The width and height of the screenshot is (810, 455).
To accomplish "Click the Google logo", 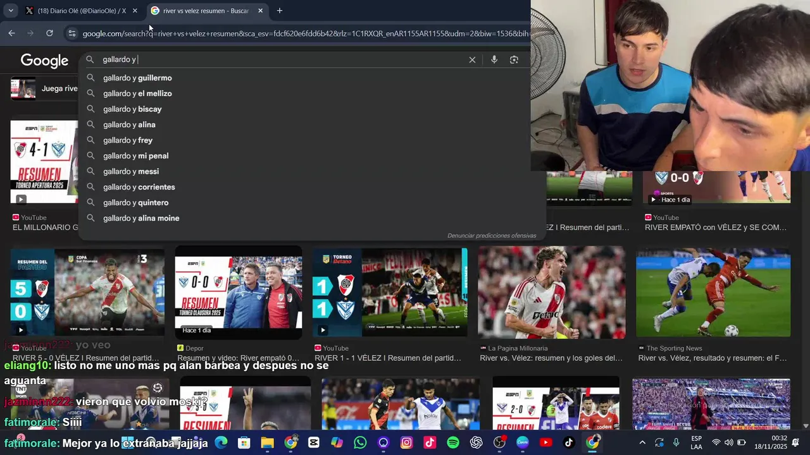I will (x=44, y=61).
